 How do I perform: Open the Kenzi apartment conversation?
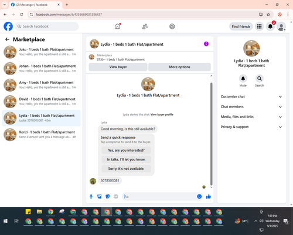point(41,135)
